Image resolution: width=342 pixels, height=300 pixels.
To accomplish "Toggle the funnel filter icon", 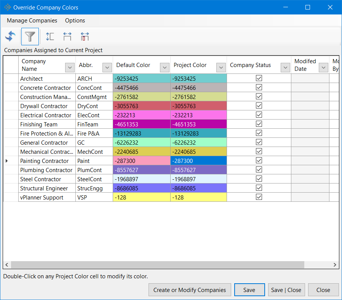I will [x=30, y=37].
